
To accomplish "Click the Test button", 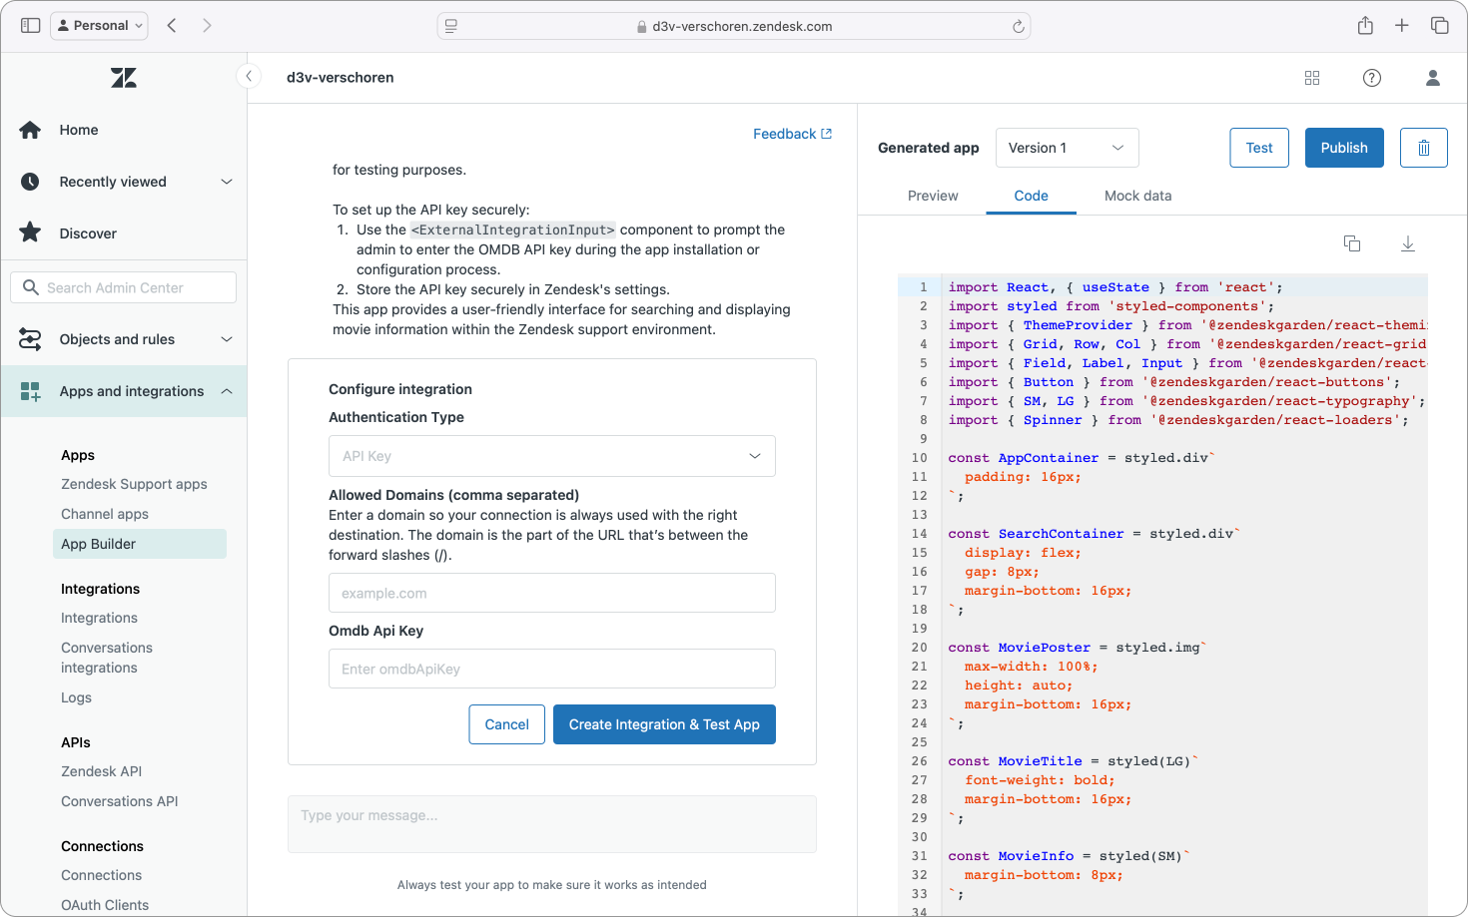I will coord(1259,148).
